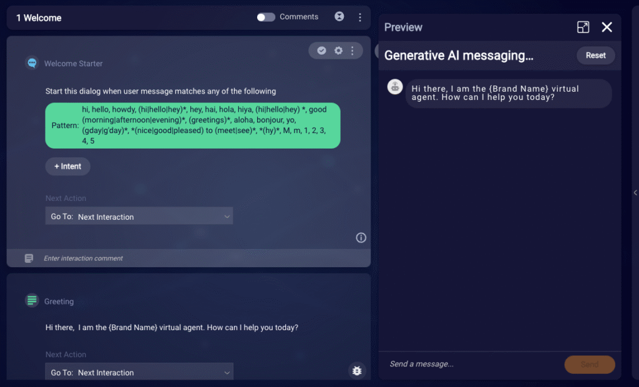Click the Greeting statement icon
The height and width of the screenshot is (387, 639).
click(x=32, y=300)
